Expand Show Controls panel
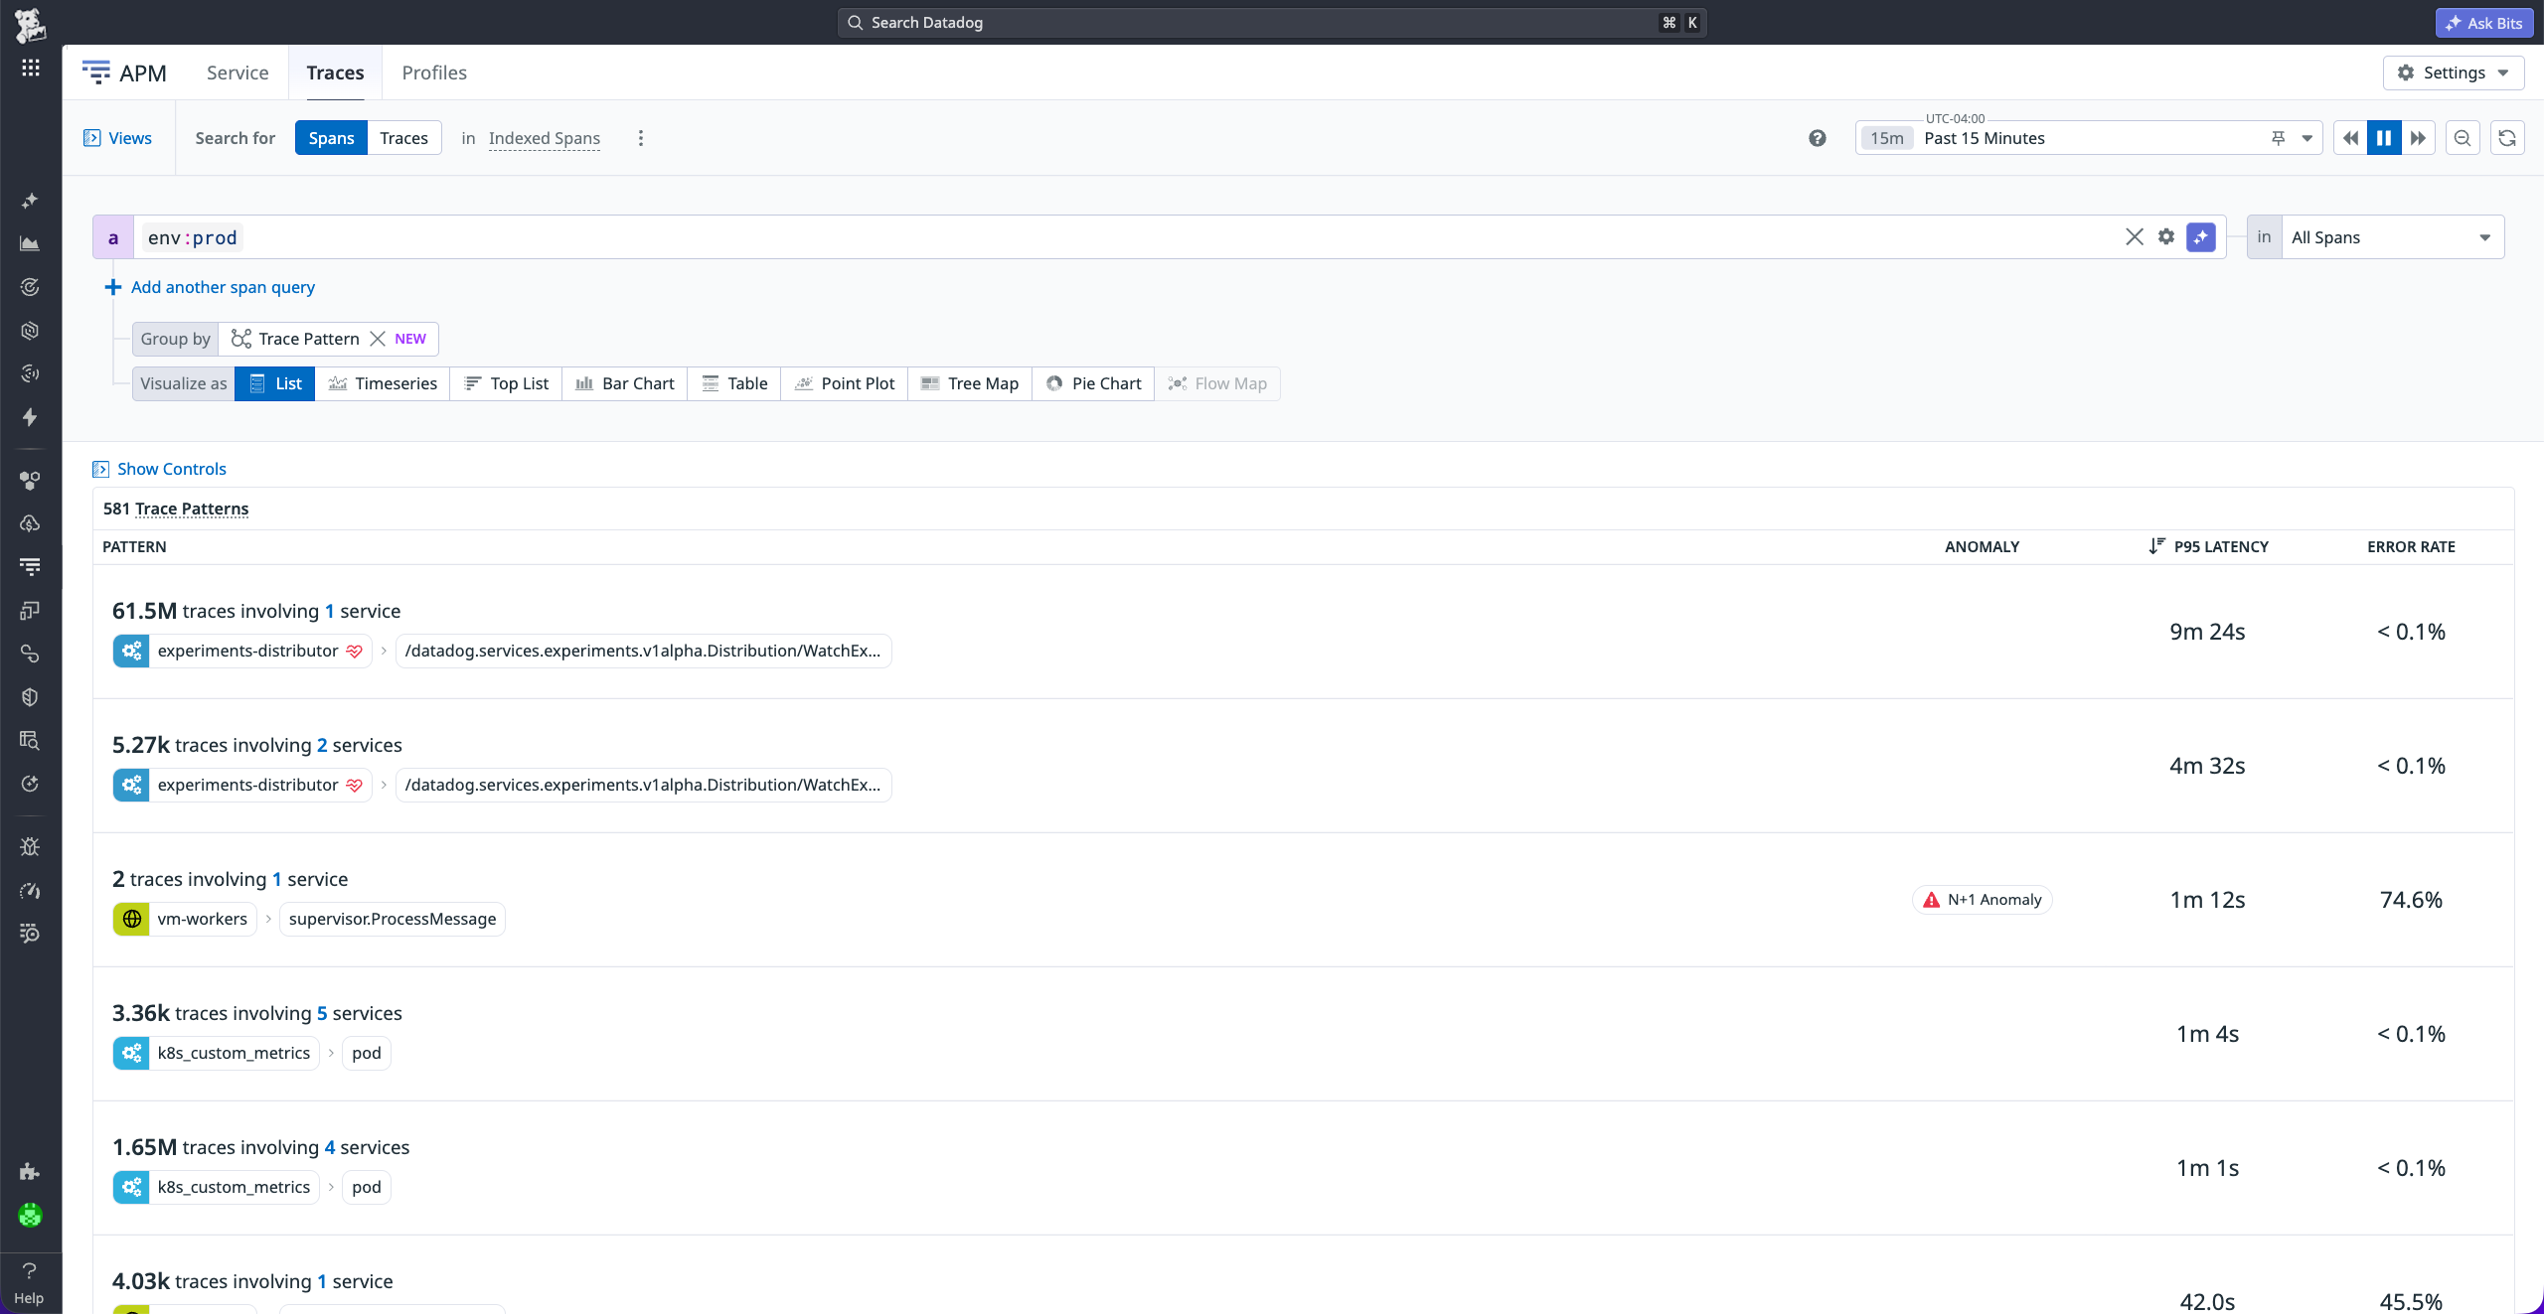The height and width of the screenshot is (1314, 2544). (x=160, y=469)
